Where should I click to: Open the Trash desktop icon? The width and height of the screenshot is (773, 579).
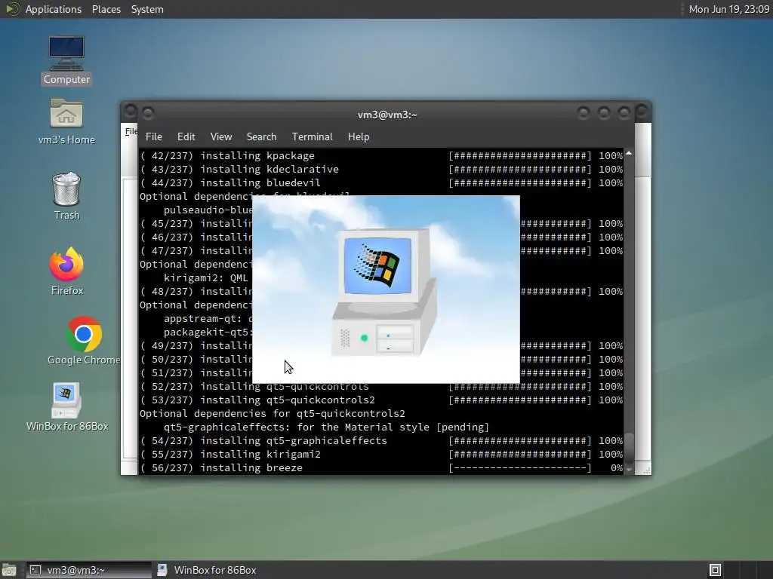(x=66, y=196)
